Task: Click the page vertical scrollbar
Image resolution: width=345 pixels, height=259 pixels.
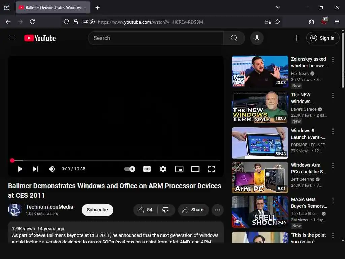Action: [x=343, y=60]
